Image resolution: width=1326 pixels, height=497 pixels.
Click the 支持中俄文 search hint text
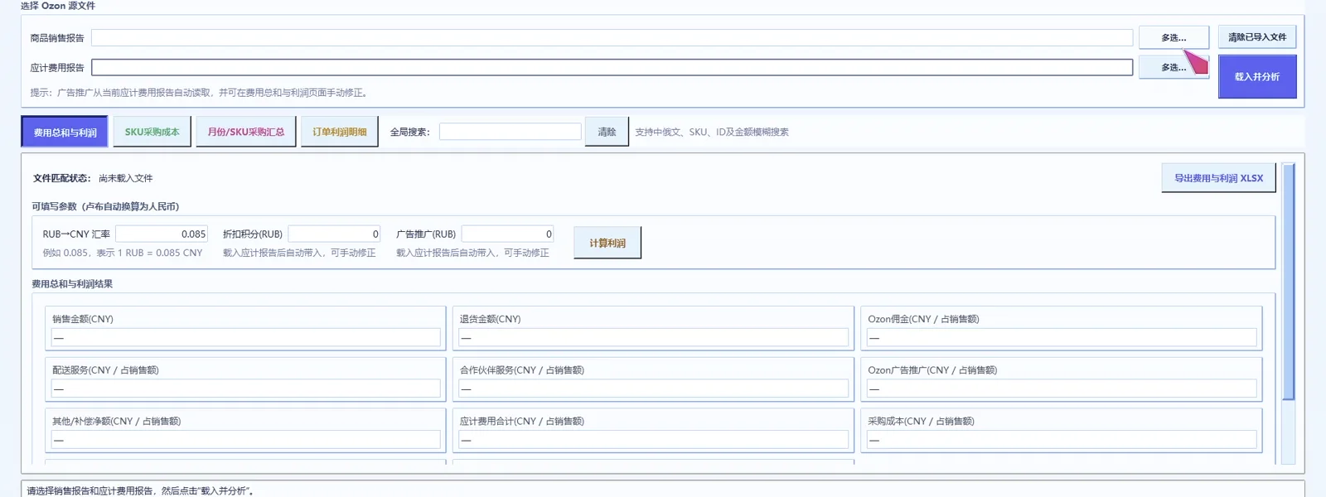[712, 132]
